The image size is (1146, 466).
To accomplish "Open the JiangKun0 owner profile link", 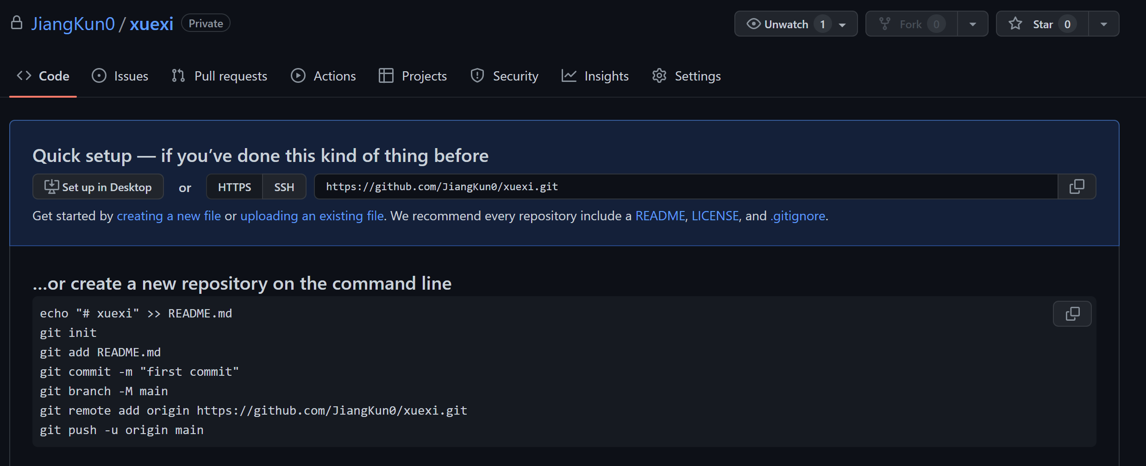I will click(73, 24).
